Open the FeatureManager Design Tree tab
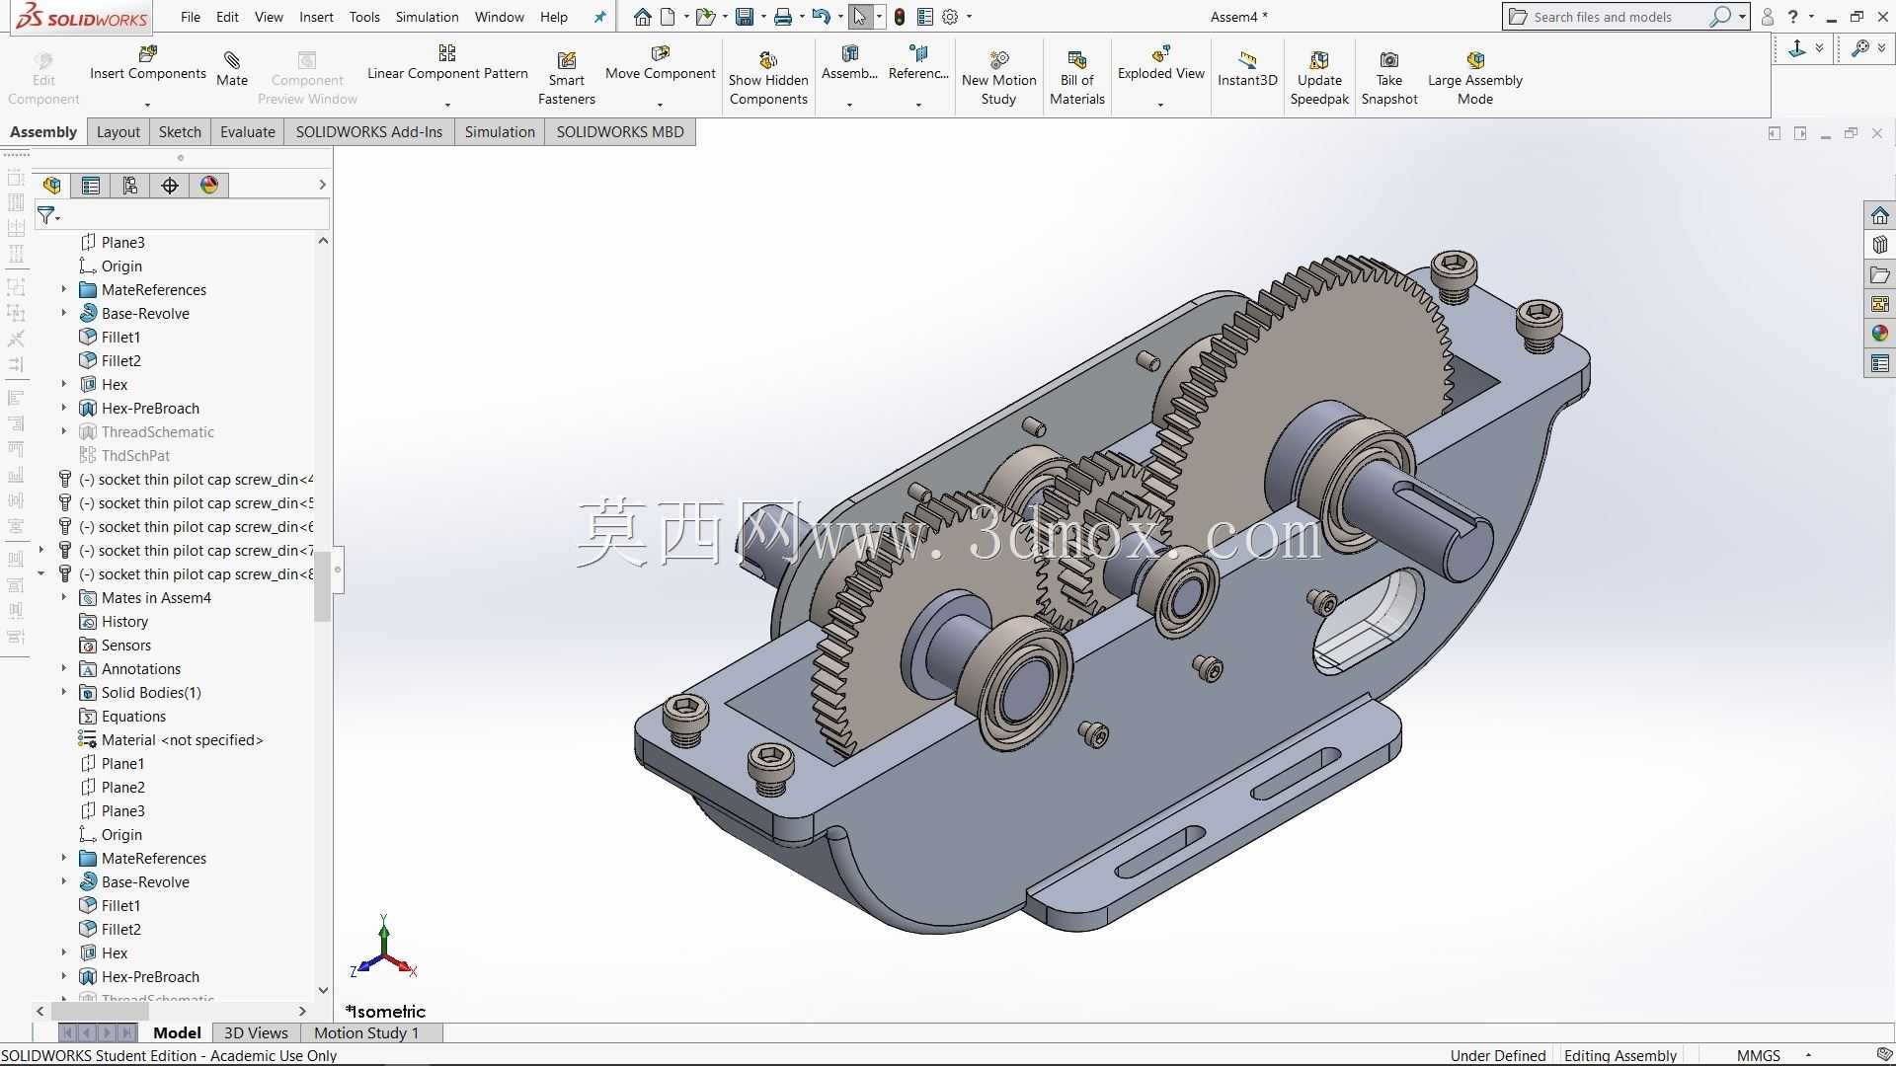The image size is (1896, 1066). pyautogui.click(x=51, y=185)
